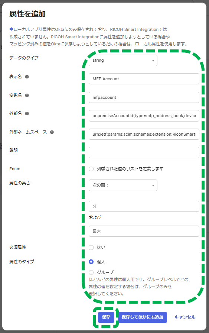
Task: Select the グループ attribute type radio button
Action: coord(91,272)
